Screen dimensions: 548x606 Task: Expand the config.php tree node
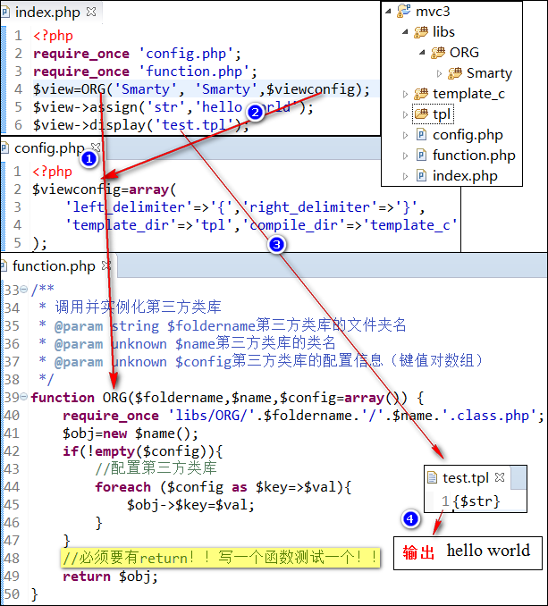[405, 135]
